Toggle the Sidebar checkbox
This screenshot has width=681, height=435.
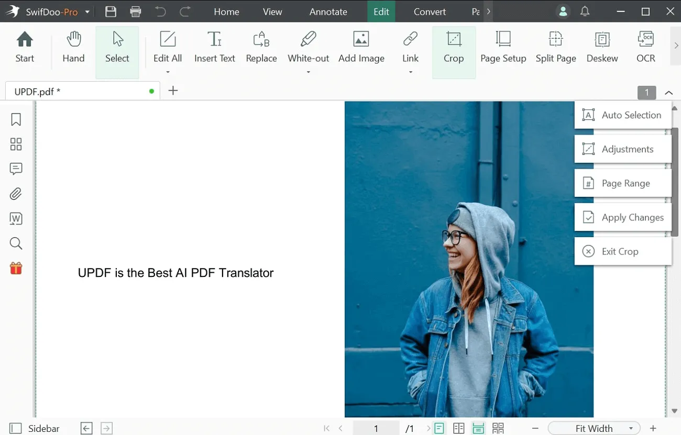pyautogui.click(x=16, y=428)
